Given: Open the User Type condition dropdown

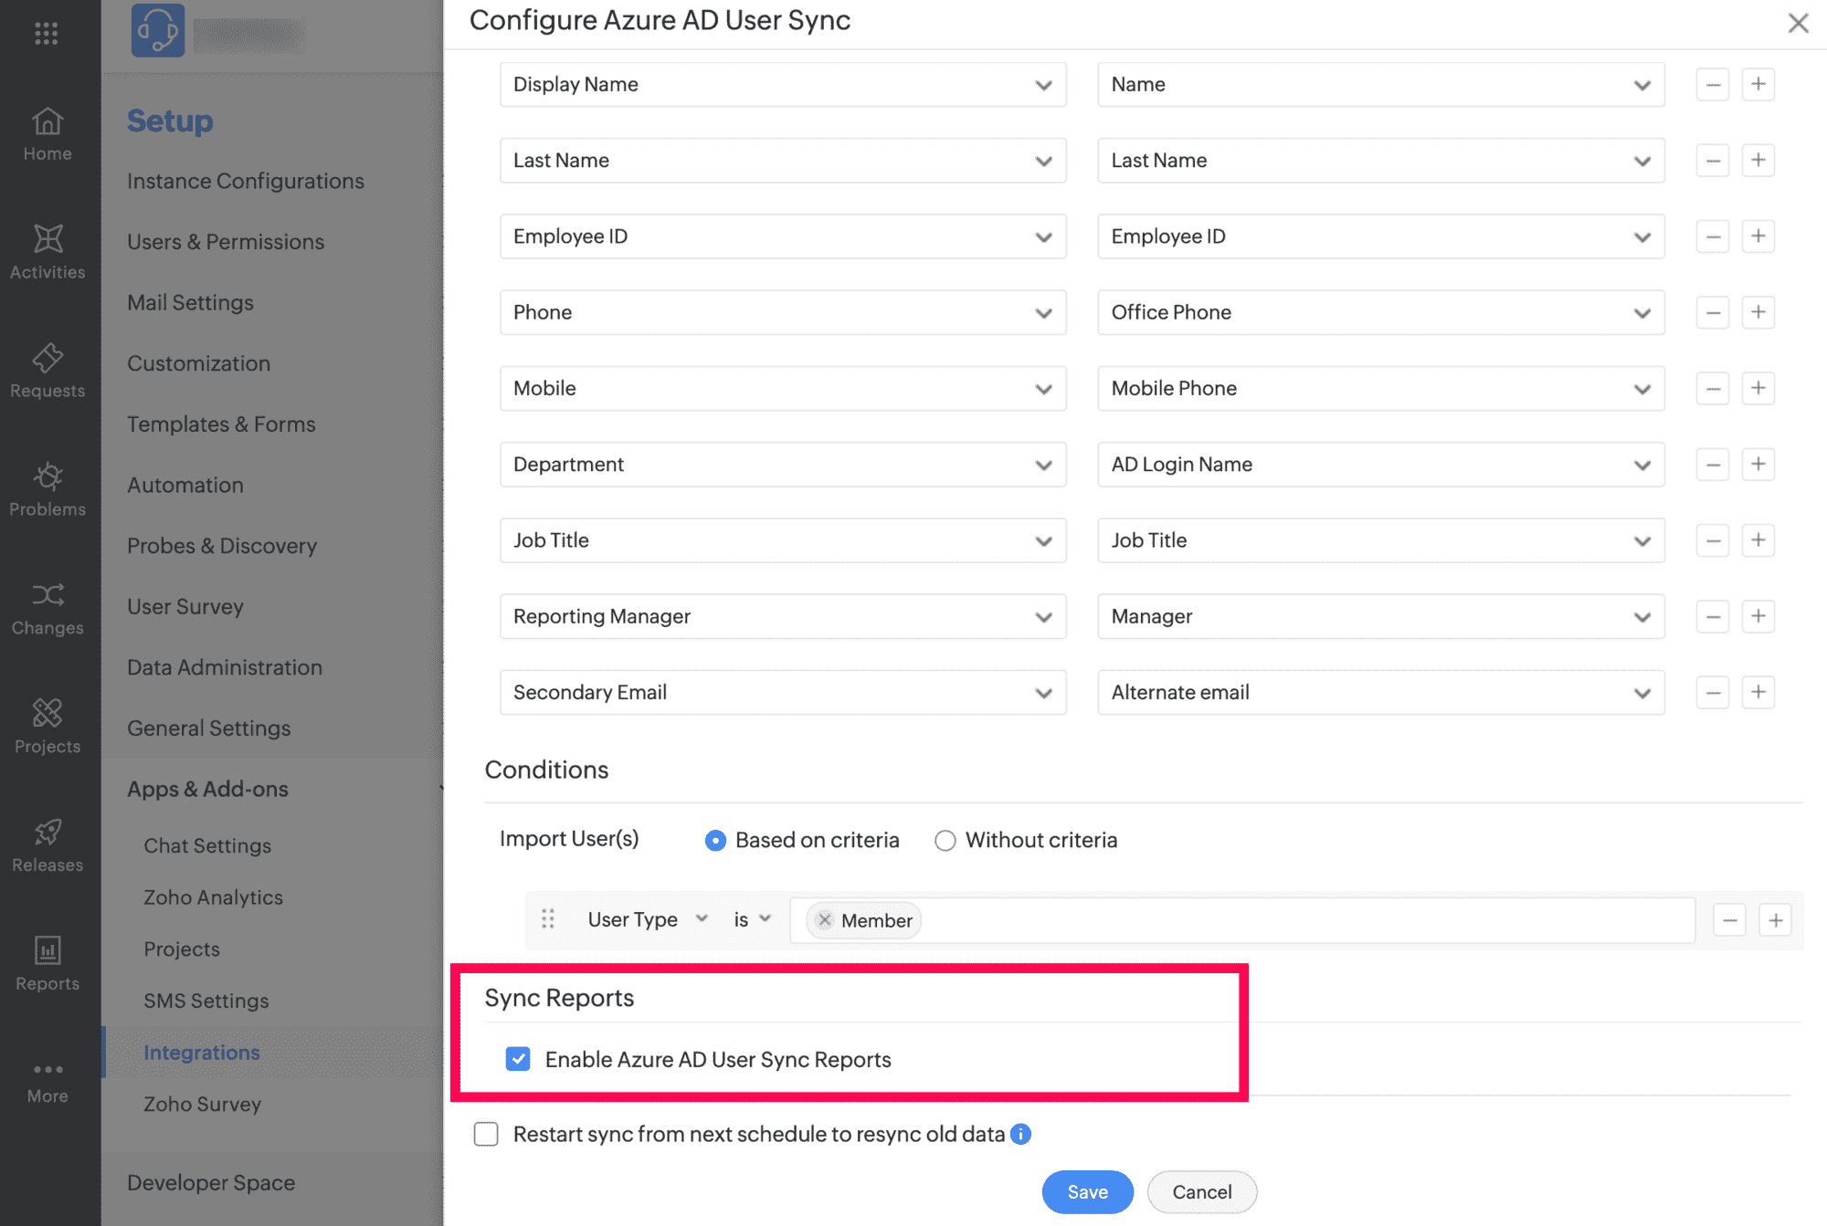Looking at the screenshot, I should pos(701,919).
